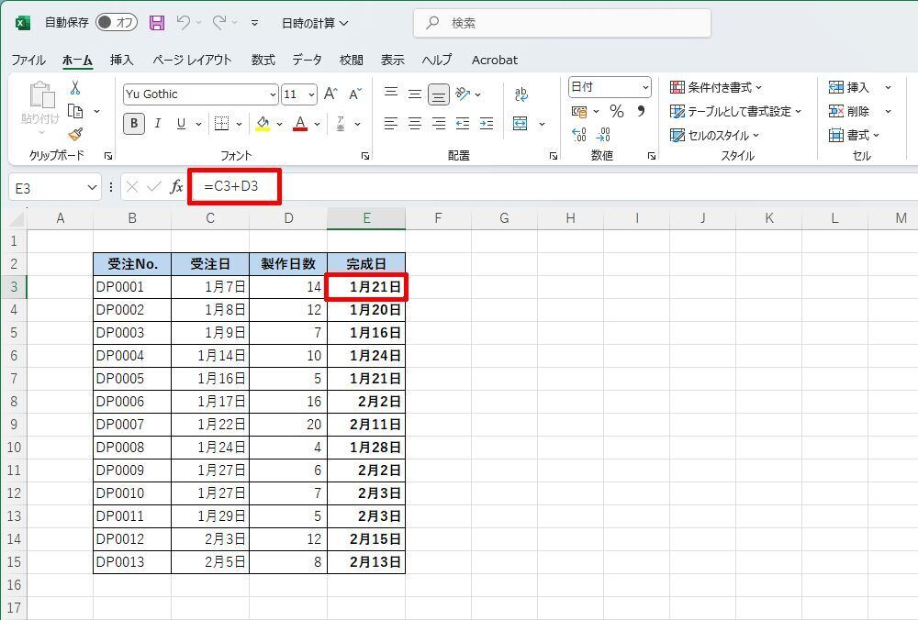Click the Underline formatting icon

182,124
